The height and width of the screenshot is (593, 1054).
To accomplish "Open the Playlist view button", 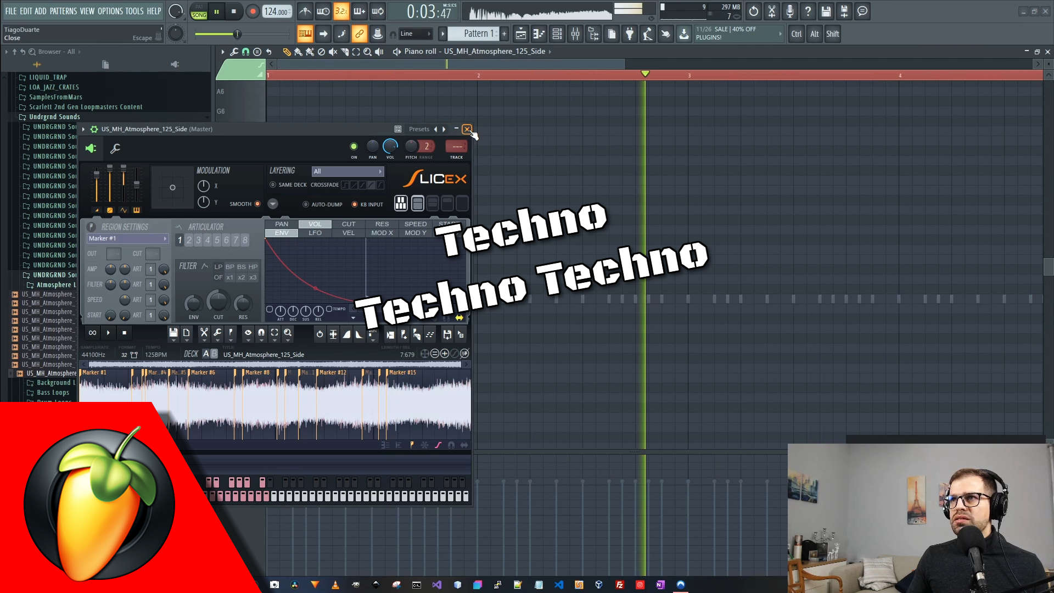I will [x=520, y=34].
